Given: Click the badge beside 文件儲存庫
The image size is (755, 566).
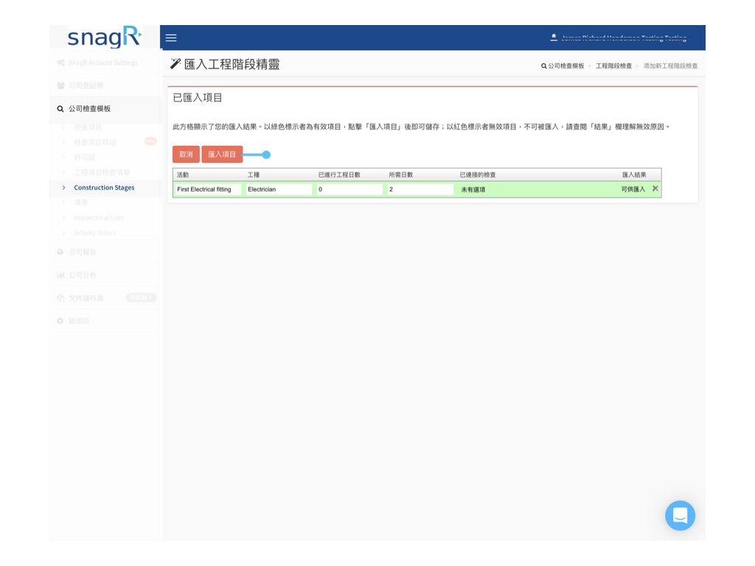Looking at the screenshot, I should click(141, 298).
